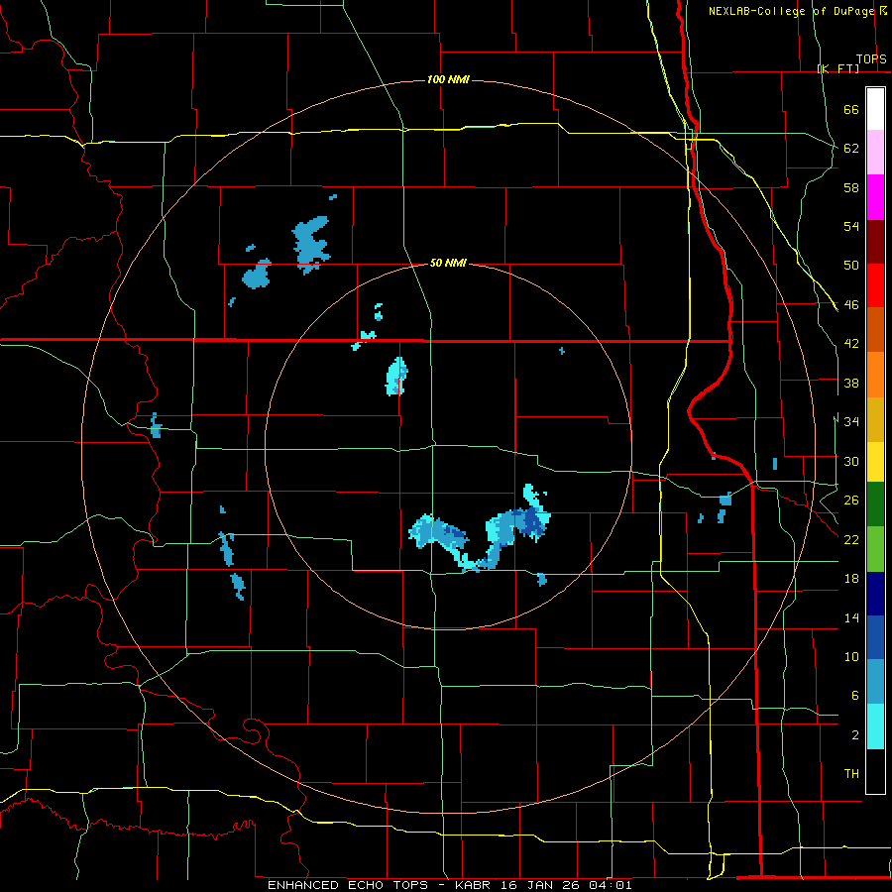Viewport: 892px width, 892px height.
Task: Click the '04:01' timestamp in the caption
Action: (611, 885)
